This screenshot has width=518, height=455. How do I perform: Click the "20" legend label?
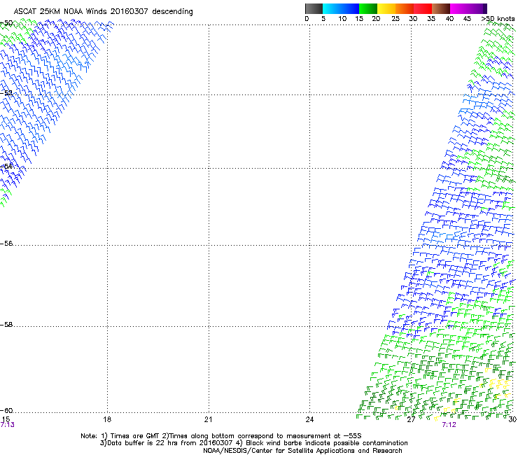(x=376, y=19)
